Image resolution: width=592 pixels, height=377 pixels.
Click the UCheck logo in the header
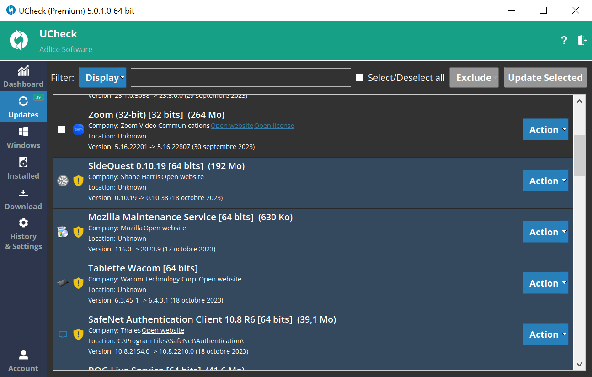click(19, 40)
